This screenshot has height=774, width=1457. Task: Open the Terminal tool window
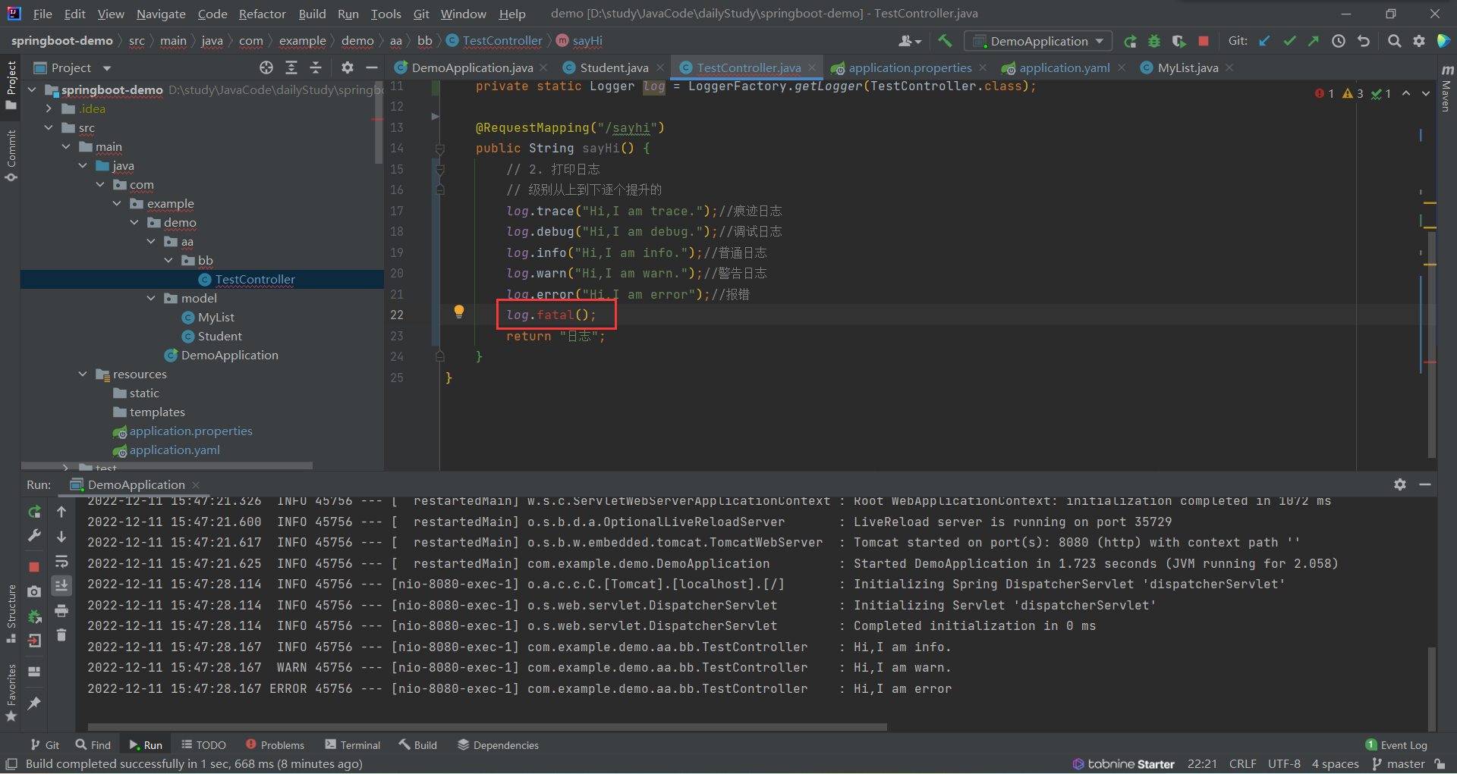pyautogui.click(x=353, y=745)
